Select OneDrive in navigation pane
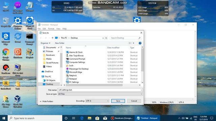The image size is (216, 121). (49, 72)
